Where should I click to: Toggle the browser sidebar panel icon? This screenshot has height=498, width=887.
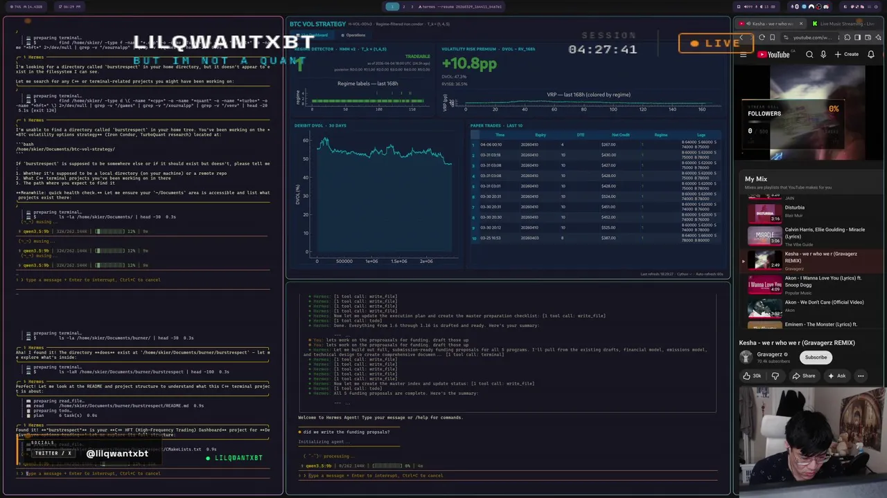[857, 37]
